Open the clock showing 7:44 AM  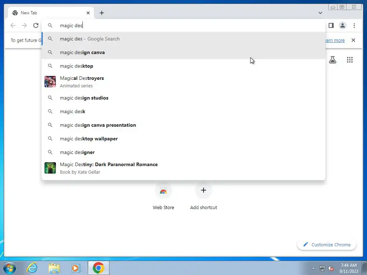(349, 268)
